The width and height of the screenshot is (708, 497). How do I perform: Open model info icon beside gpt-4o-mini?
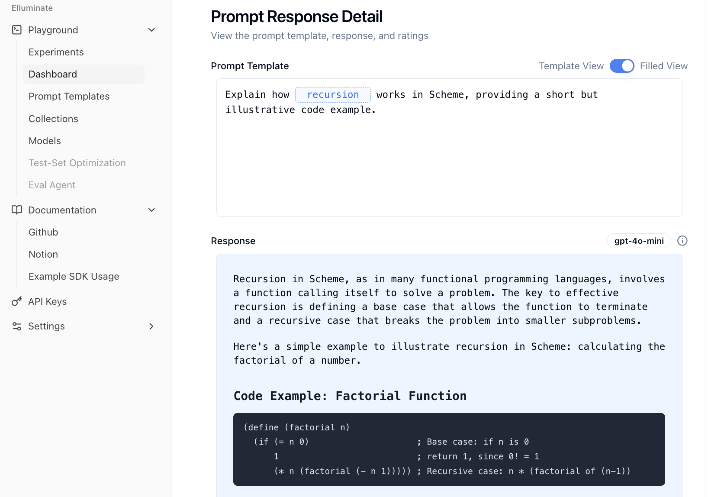coord(682,241)
